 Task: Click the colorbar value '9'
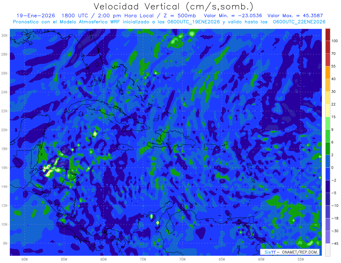pyautogui.click(x=332, y=130)
